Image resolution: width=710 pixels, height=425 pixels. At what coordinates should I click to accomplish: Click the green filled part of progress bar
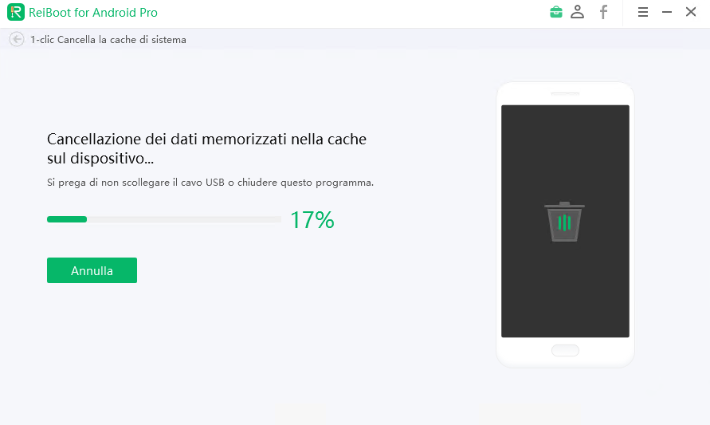(x=67, y=219)
